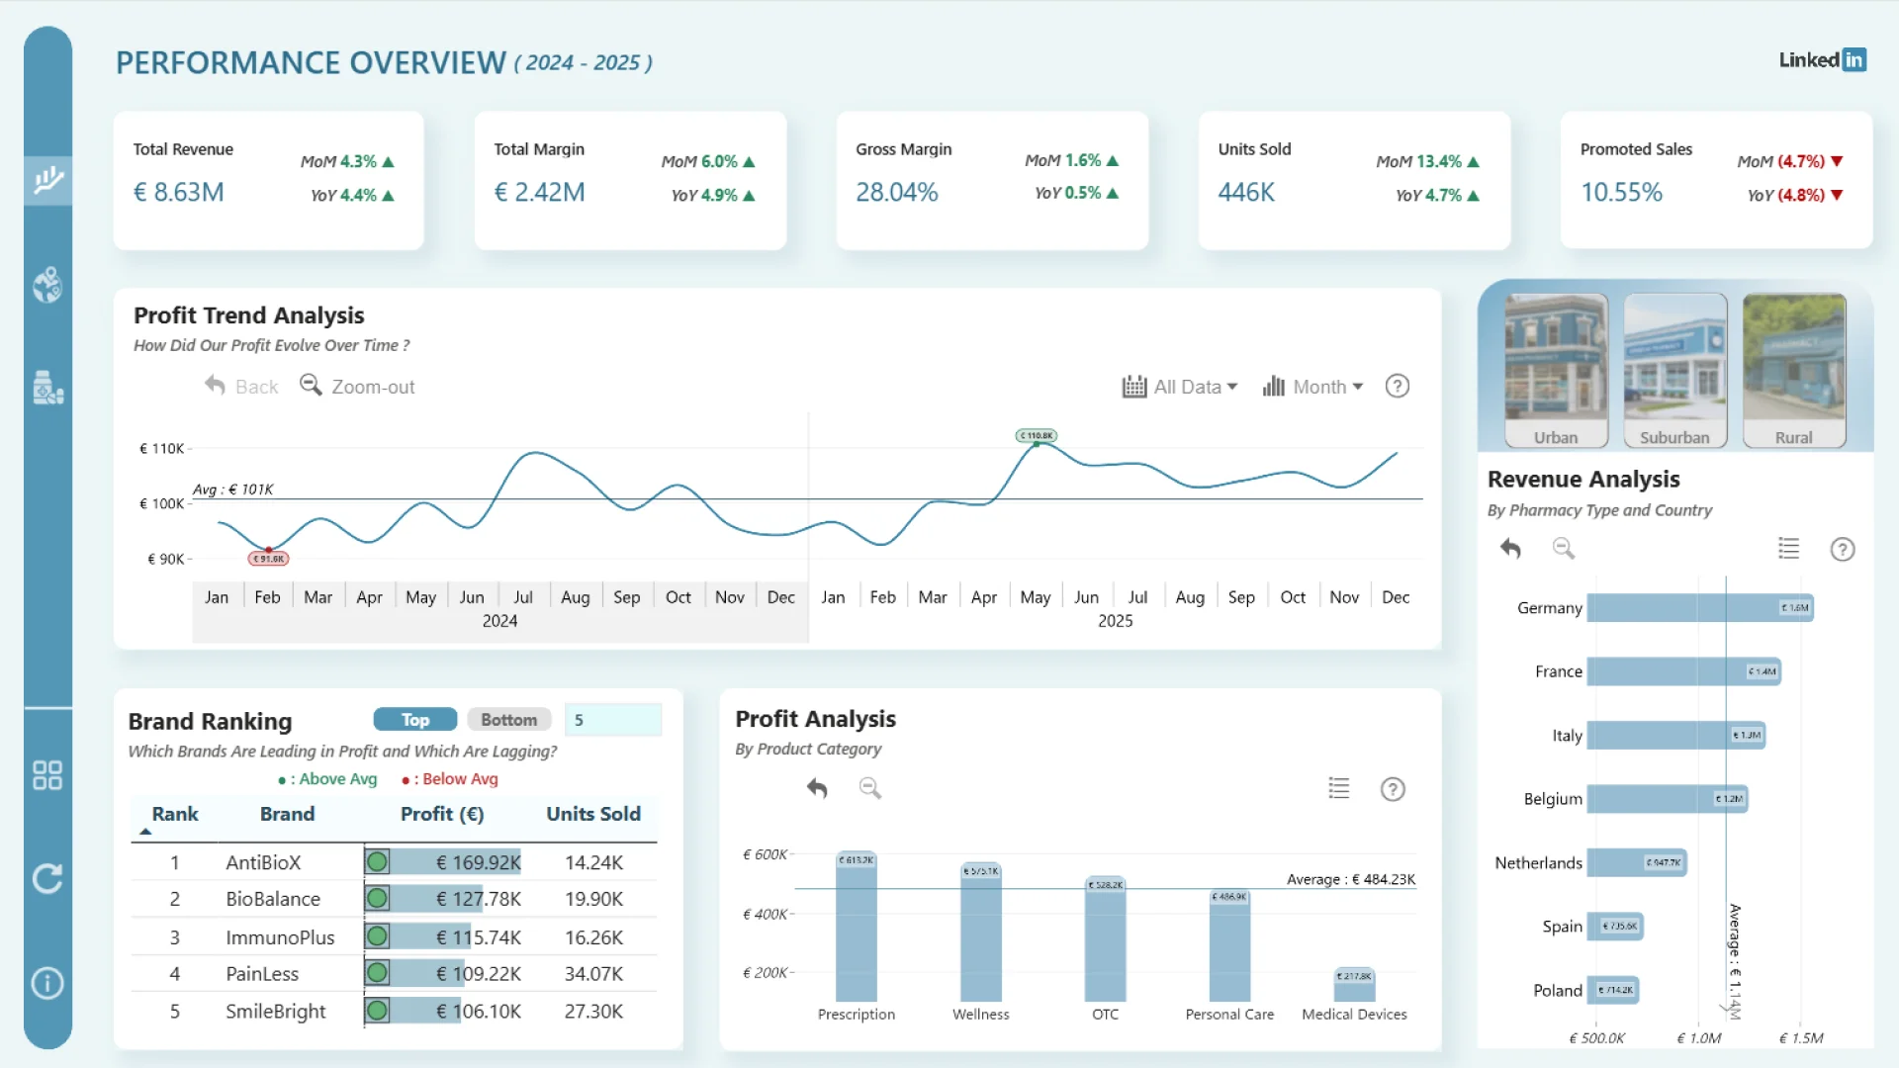Image resolution: width=1899 pixels, height=1068 pixels.
Task: Open the pharmacy products sidebar icon
Action: click(x=47, y=388)
